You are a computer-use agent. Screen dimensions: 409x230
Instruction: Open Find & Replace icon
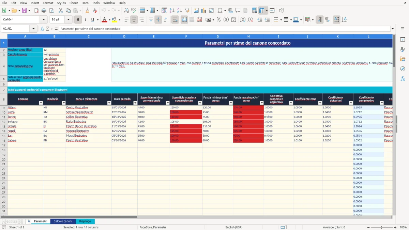(126, 11)
